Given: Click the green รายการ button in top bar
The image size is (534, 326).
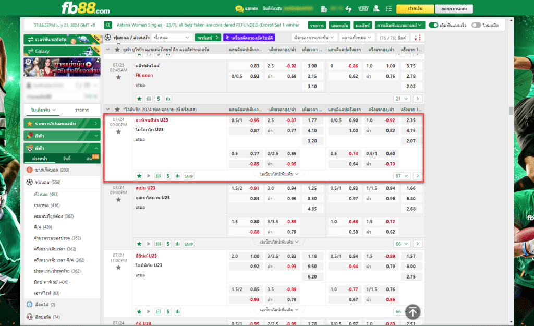Looking at the screenshot, I should pyautogui.click(x=317, y=25).
